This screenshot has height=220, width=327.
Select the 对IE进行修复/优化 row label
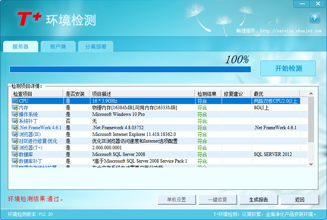point(38,141)
